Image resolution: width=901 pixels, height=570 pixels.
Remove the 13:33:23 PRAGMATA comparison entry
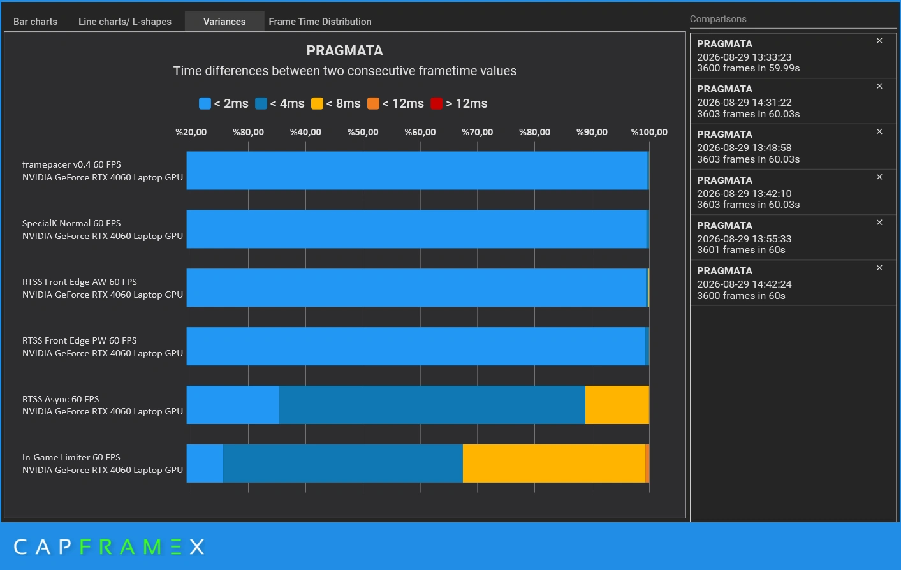tap(879, 41)
